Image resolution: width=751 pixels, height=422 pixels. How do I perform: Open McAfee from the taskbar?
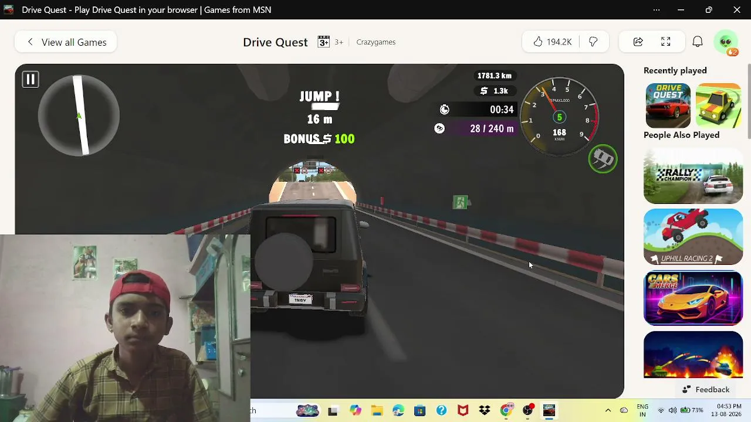pyautogui.click(x=463, y=411)
